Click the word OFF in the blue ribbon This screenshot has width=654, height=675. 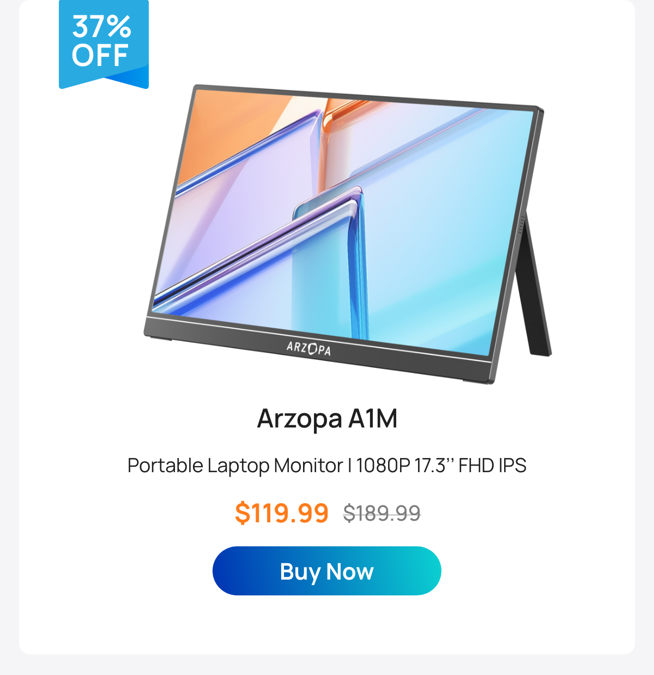point(100,56)
